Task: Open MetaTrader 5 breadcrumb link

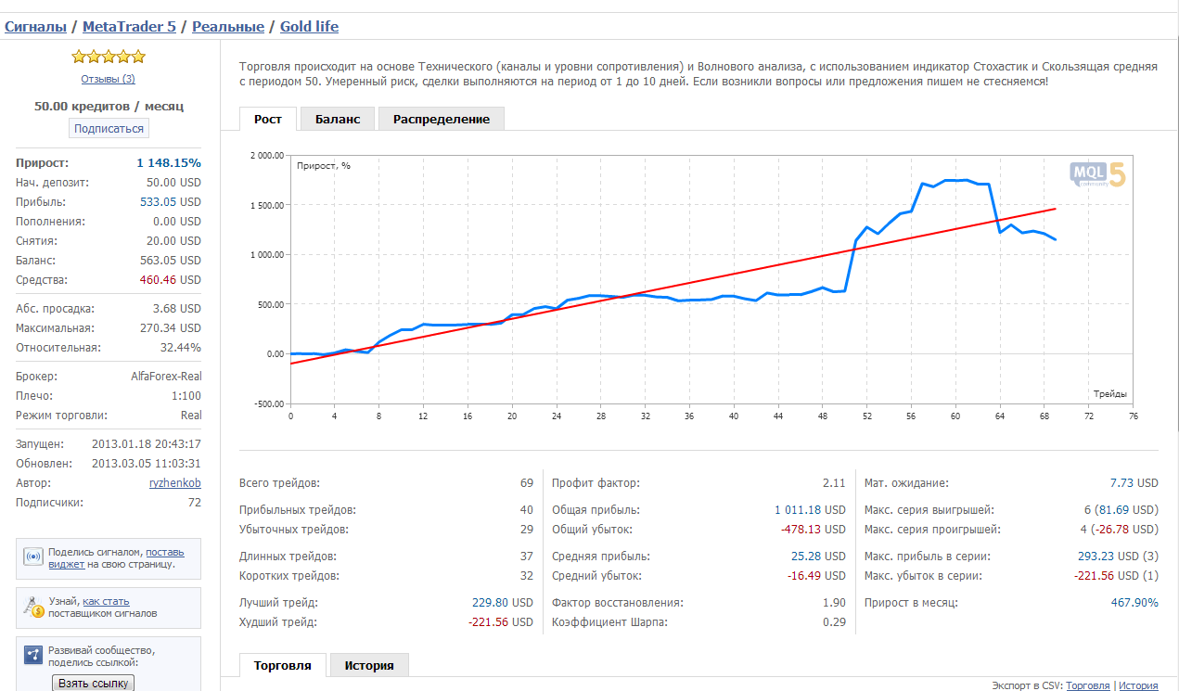Action: coord(129,27)
